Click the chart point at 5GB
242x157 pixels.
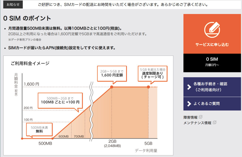(148, 87)
